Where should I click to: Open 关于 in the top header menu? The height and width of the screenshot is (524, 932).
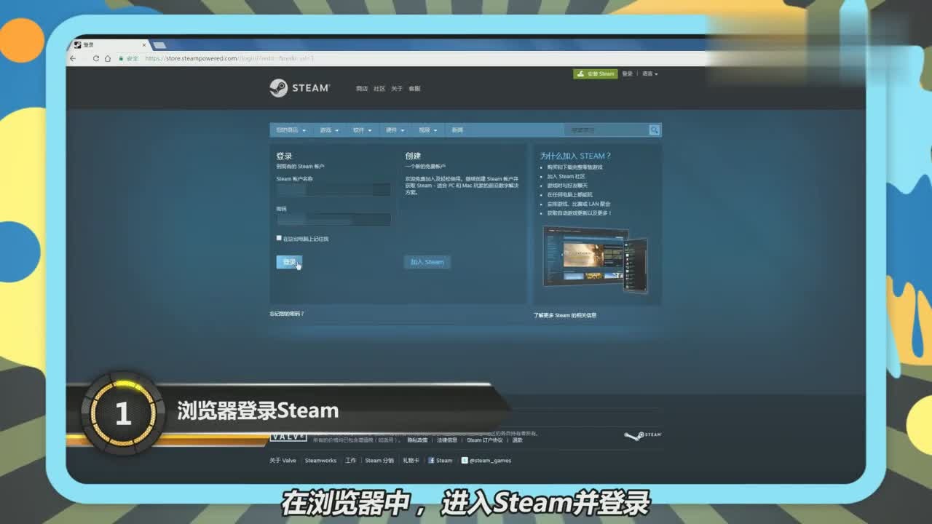pyautogui.click(x=397, y=89)
